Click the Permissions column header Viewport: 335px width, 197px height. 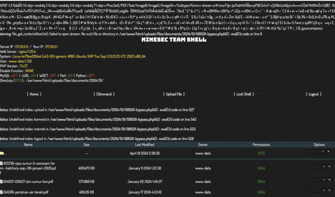click(x=261, y=144)
